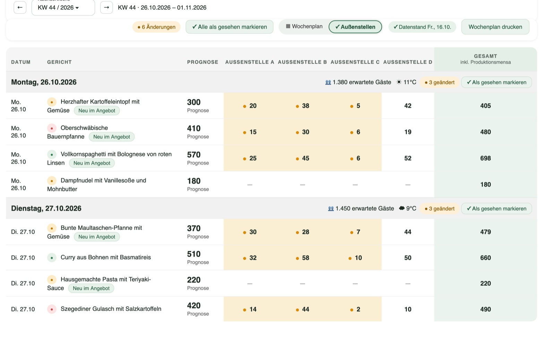This screenshot has width=555, height=339.
Task: Click the cloud weather icon for Tuesday
Action: coord(402,208)
